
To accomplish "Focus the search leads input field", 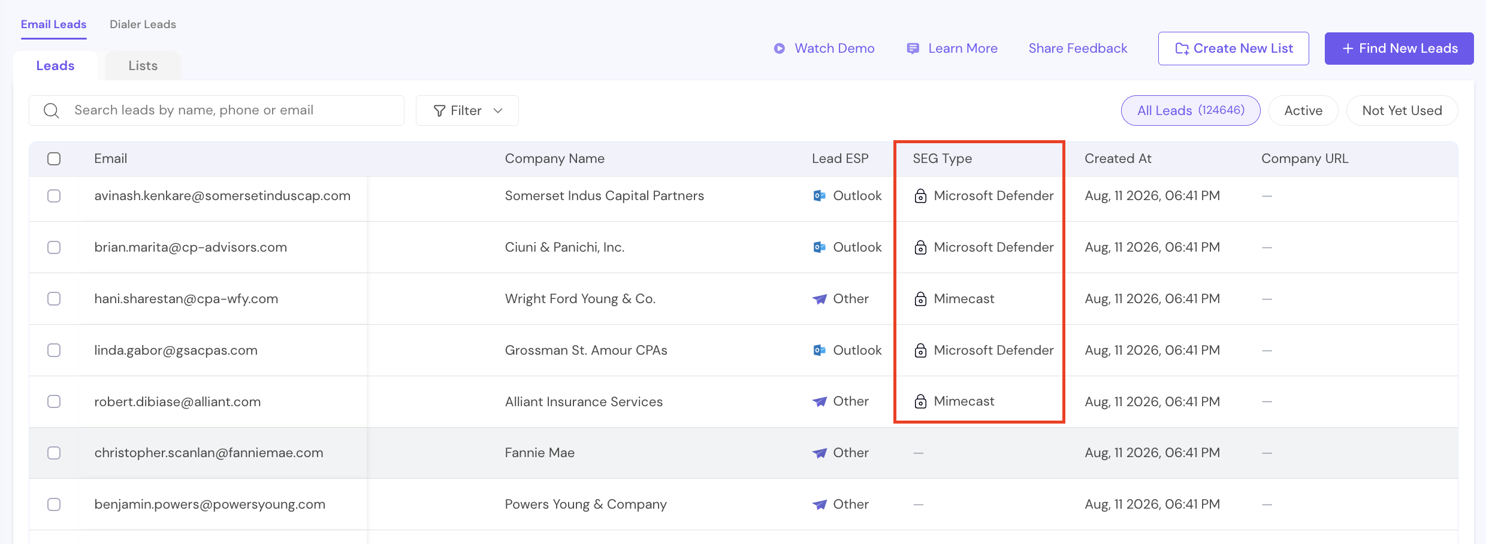I will [217, 111].
